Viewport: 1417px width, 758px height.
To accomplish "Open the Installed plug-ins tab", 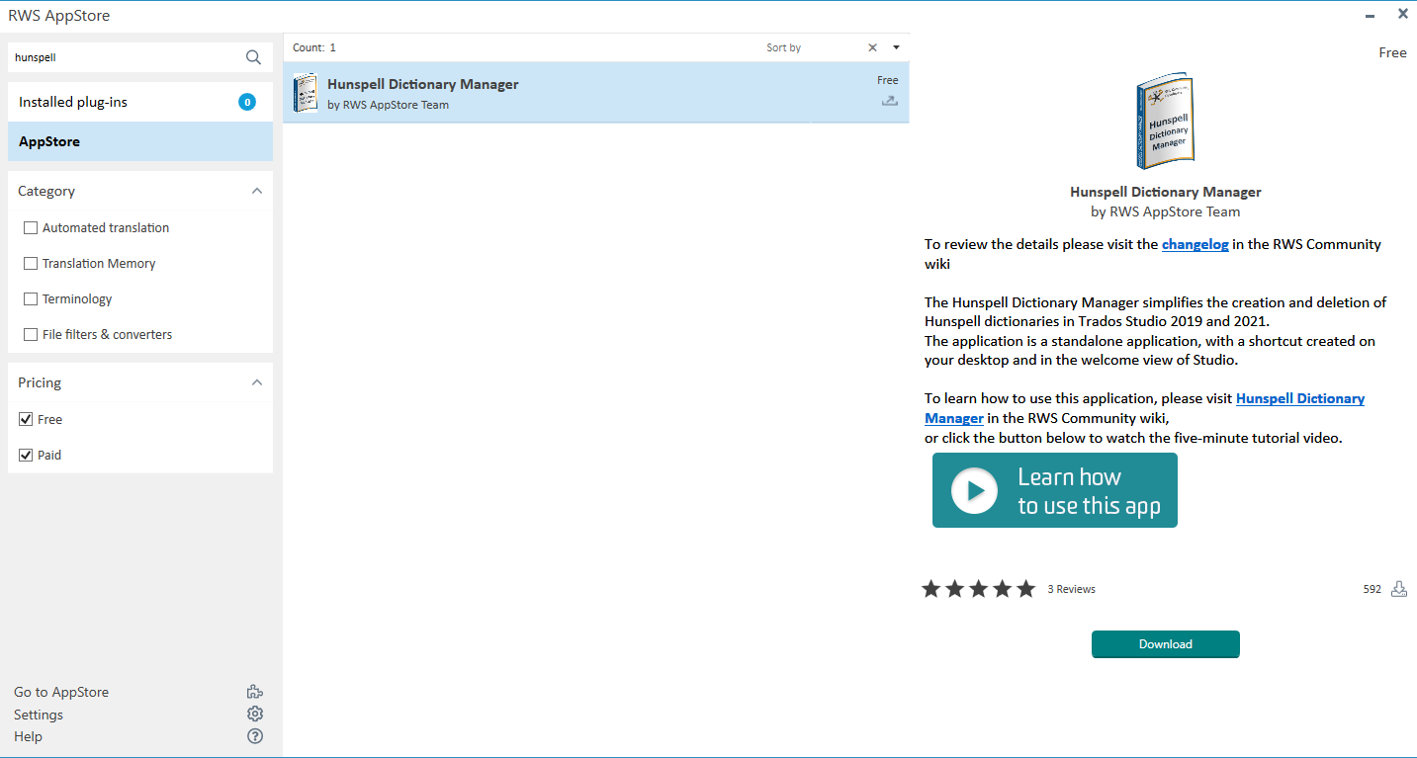I will click(140, 102).
